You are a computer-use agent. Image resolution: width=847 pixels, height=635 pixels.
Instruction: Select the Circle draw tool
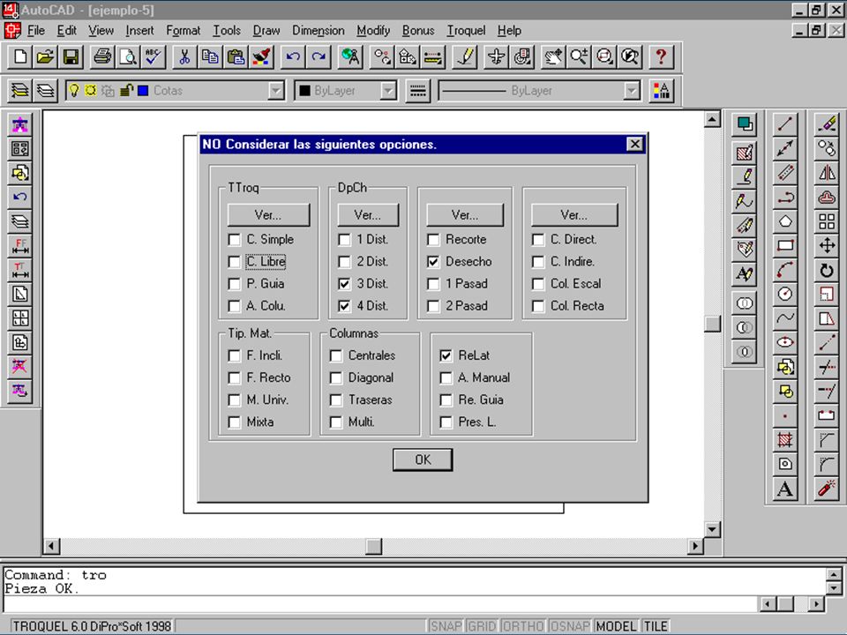[x=785, y=294]
